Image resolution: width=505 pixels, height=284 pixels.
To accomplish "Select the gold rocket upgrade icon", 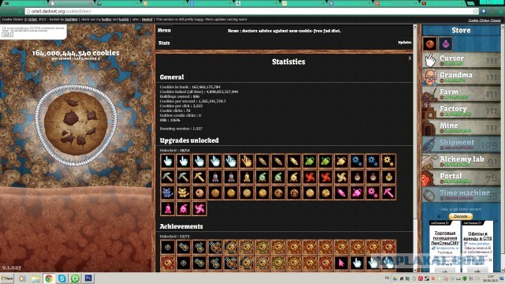I will [247, 177].
